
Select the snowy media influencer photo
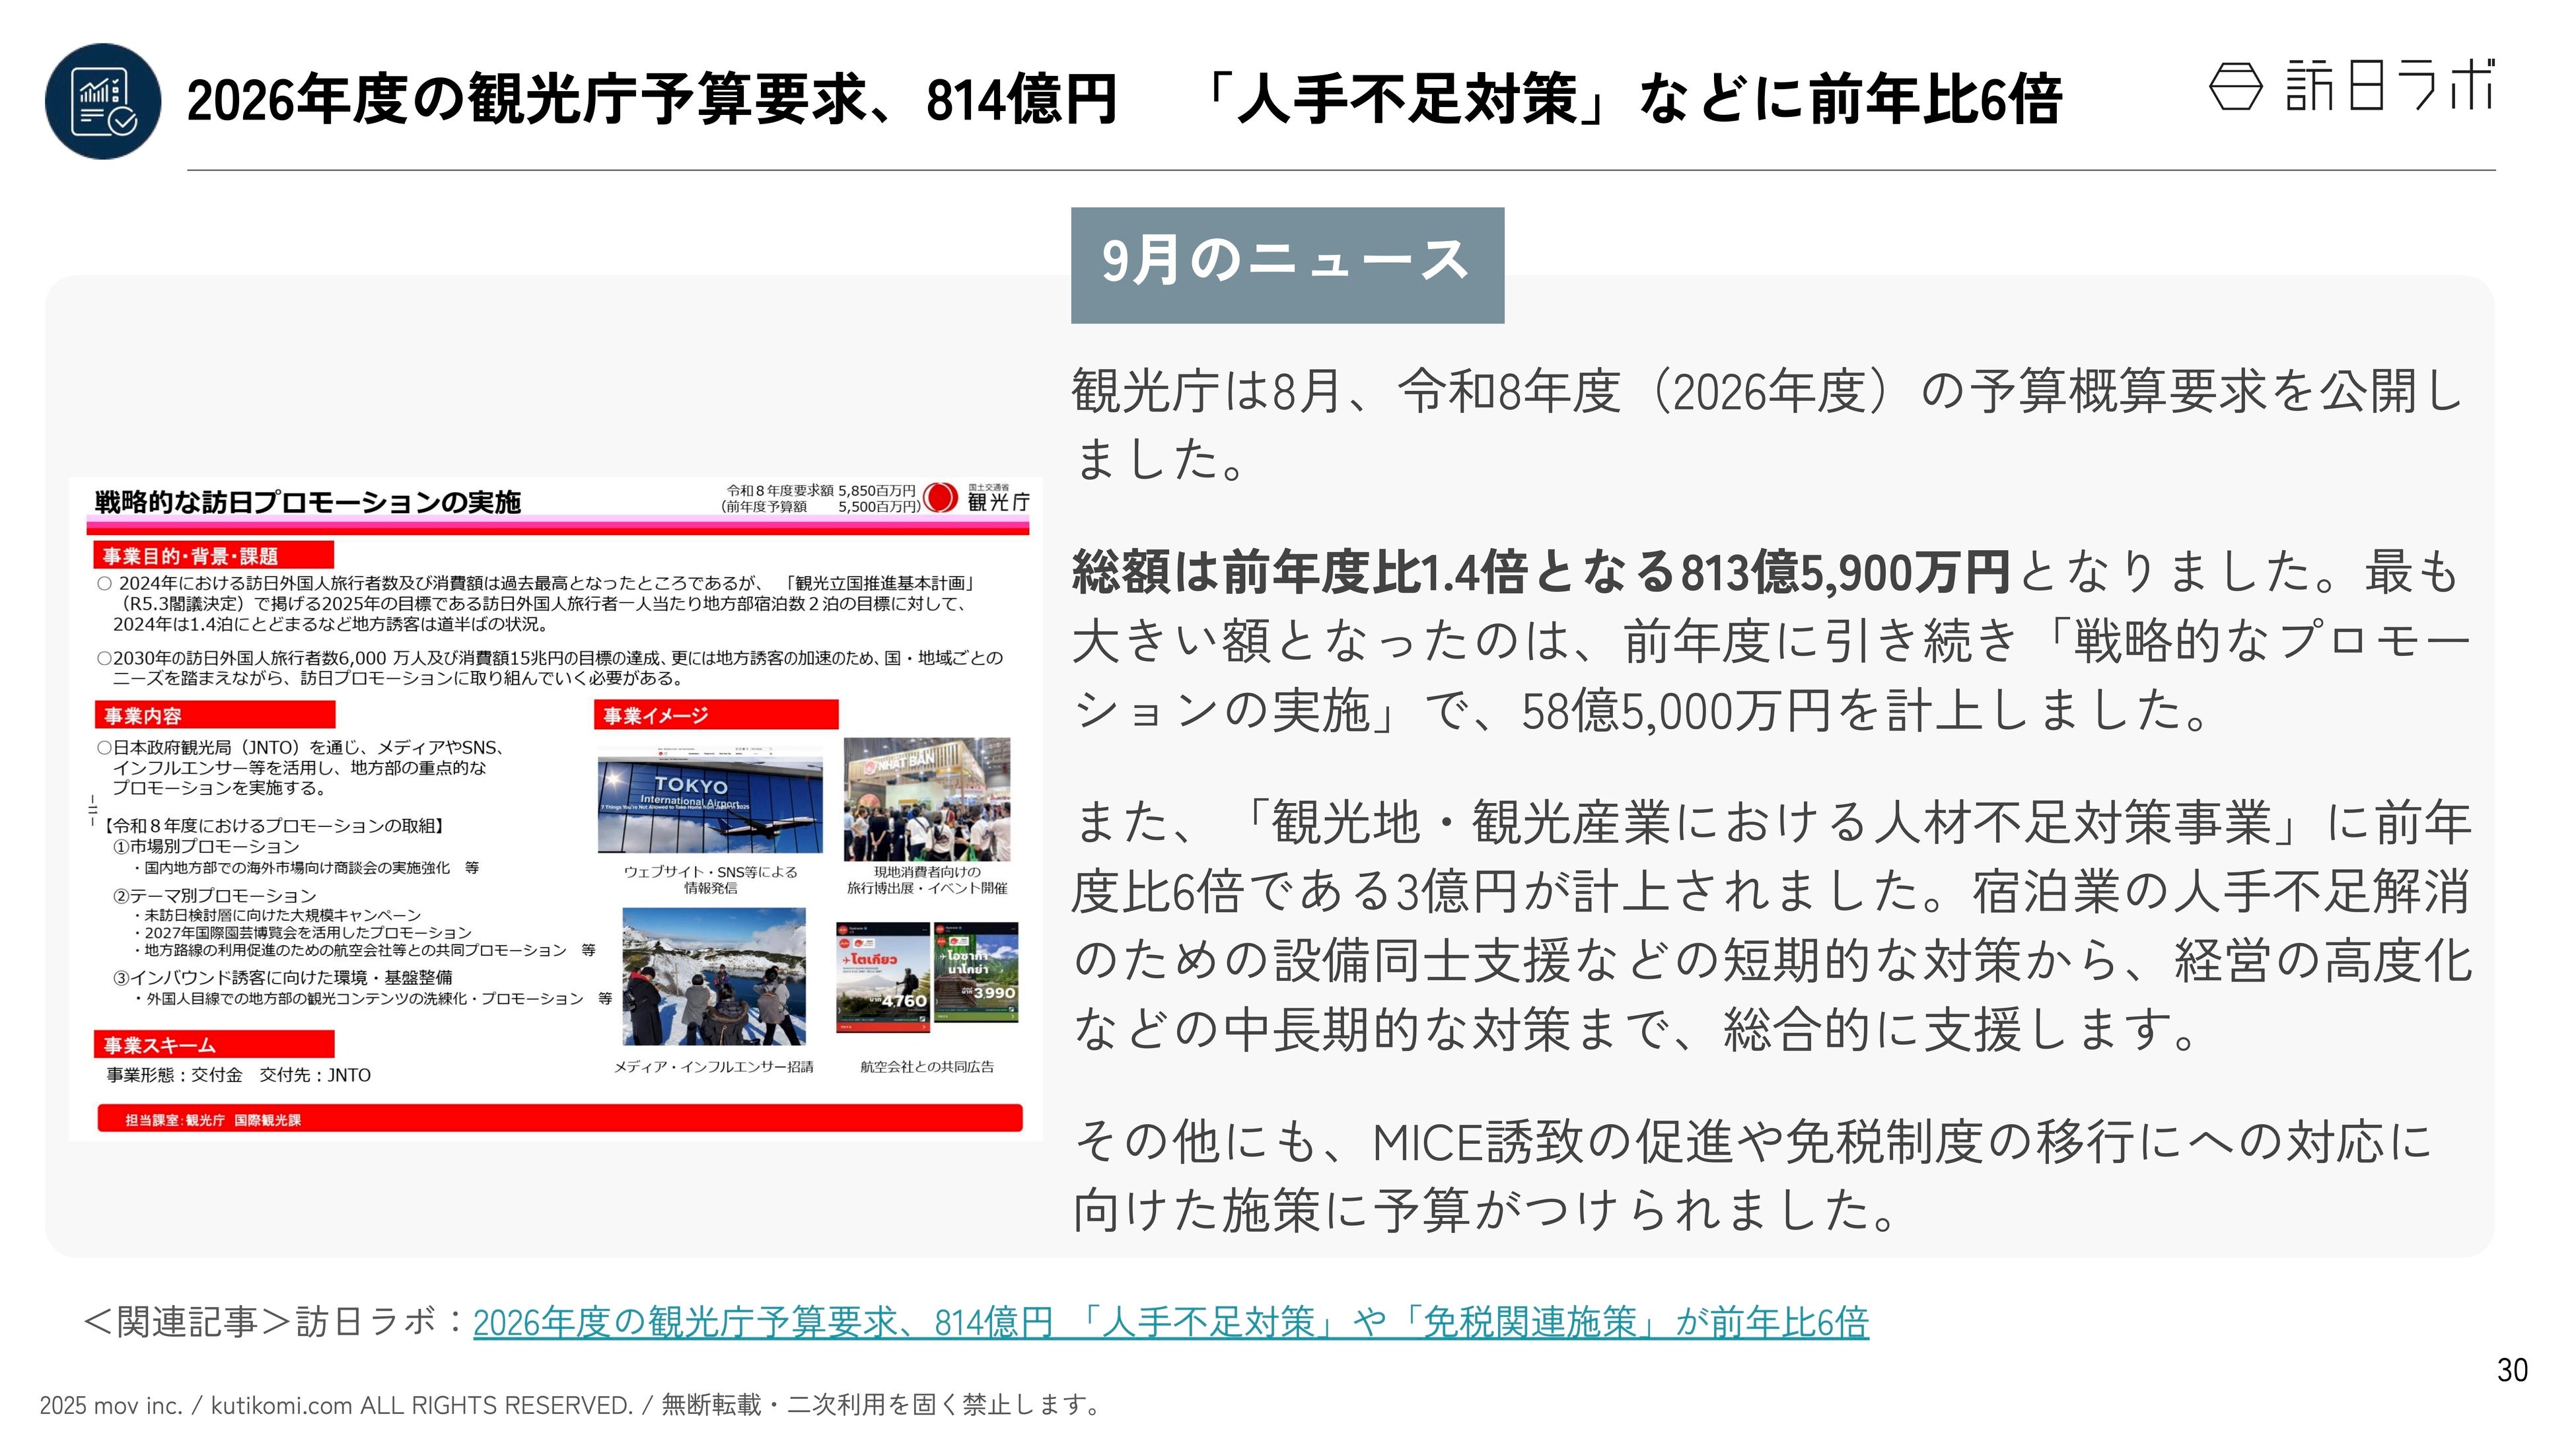pos(714,976)
